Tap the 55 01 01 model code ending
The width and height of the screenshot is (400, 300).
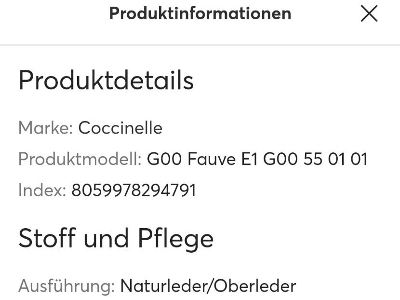coord(335,159)
